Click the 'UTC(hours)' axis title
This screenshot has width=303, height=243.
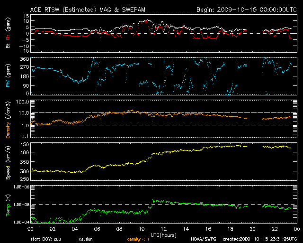point(163,235)
